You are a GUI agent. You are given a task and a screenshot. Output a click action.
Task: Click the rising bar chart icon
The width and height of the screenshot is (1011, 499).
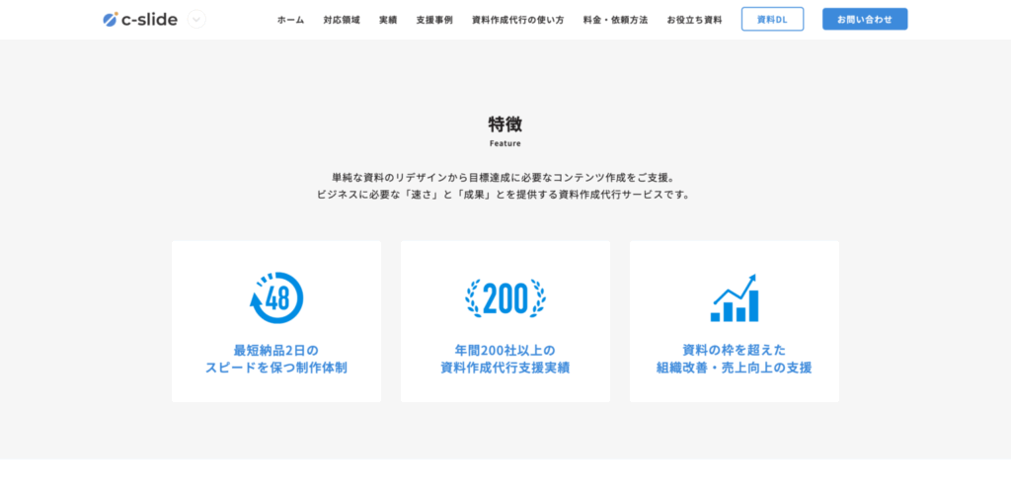coord(734,297)
